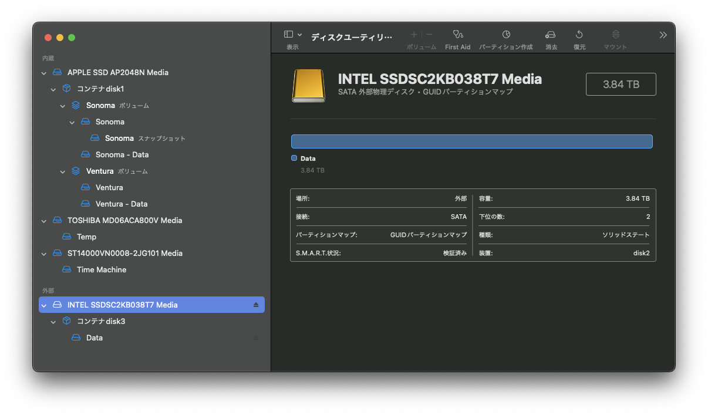The height and width of the screenshot is (415, 708).
Task: Open the sidebar view options button
Action: pyautogui.click(x=292, y=35)
